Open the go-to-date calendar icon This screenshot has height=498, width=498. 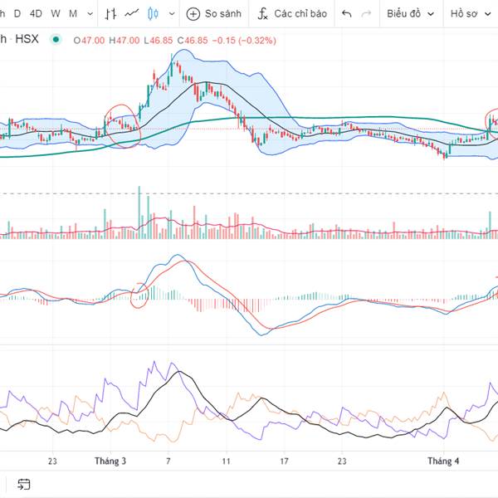click(x=24, y=484)
